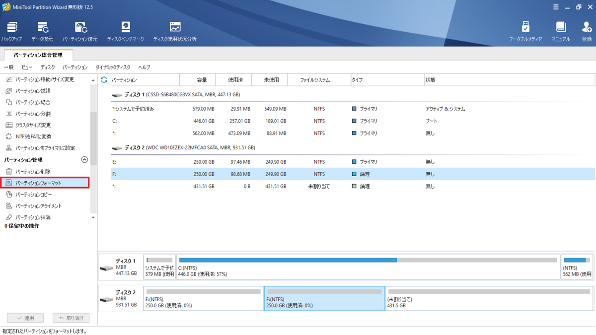Image resolution: width=596 pixels, height=335 pixels.
Task: Click the sidebar scroll-up arrow
Action: (x=93, y=80)
